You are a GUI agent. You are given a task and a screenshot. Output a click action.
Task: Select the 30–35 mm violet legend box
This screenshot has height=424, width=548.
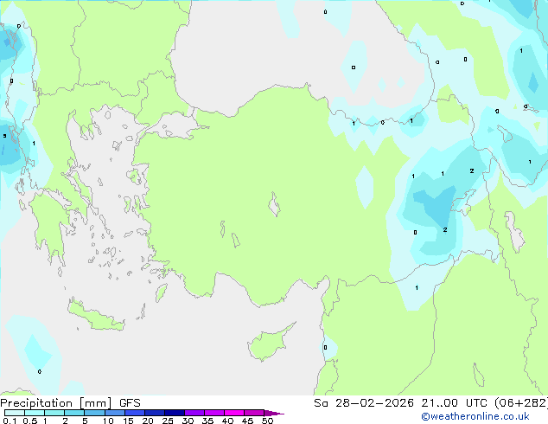pos(194,413)
